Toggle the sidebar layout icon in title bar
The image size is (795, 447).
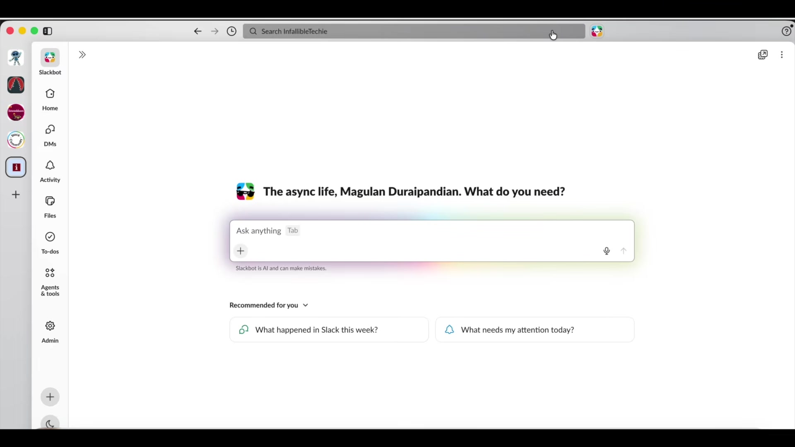pyautogui.click(x=48, y=31)
